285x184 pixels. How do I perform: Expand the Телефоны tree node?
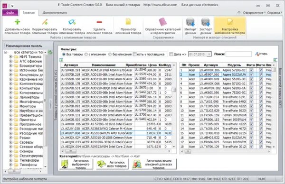[11, 165]
